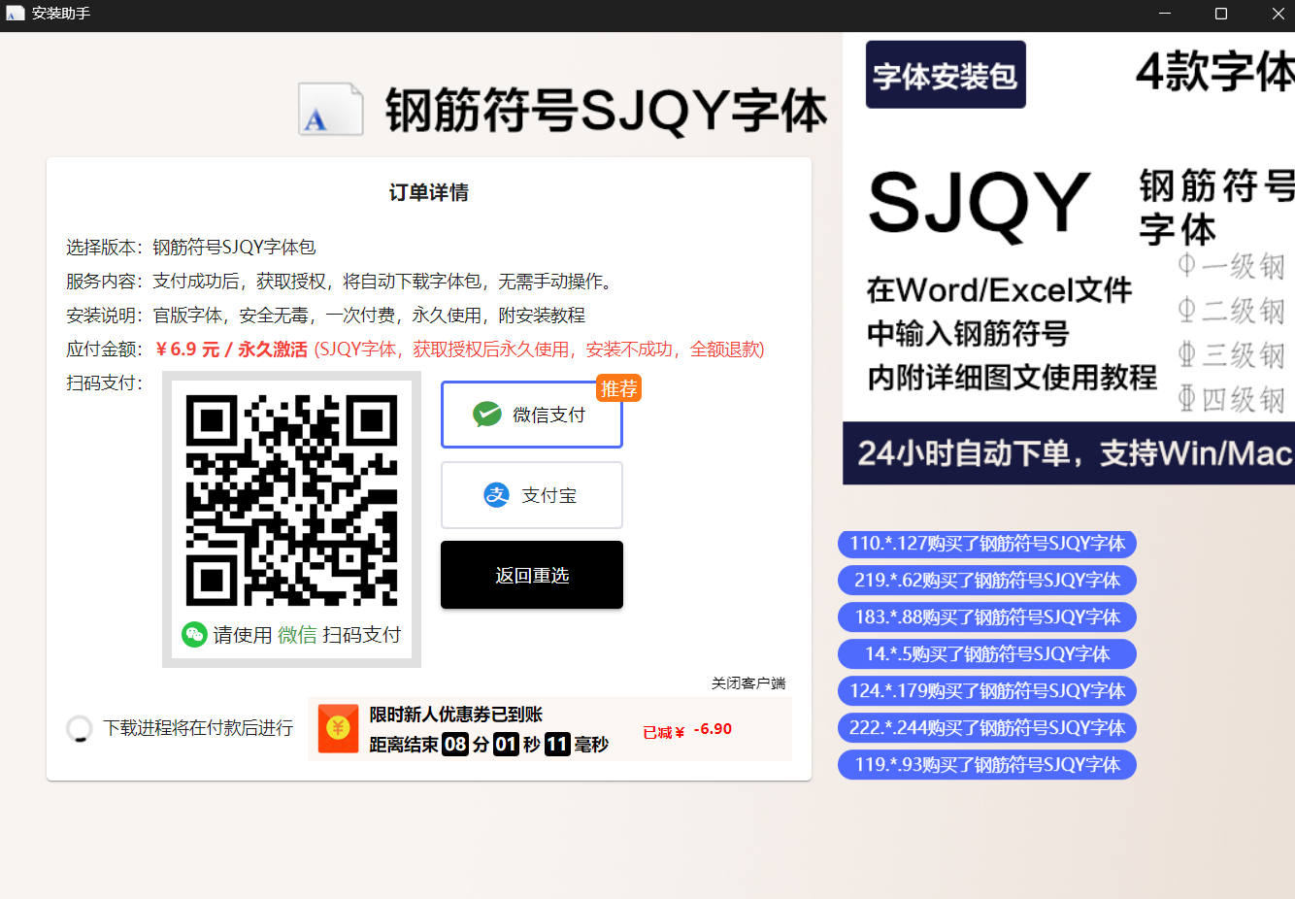Viewport: 1295px width, 899px height.
Task: Click the countdown timer 距离结束
Action: (x=489, y=745)
